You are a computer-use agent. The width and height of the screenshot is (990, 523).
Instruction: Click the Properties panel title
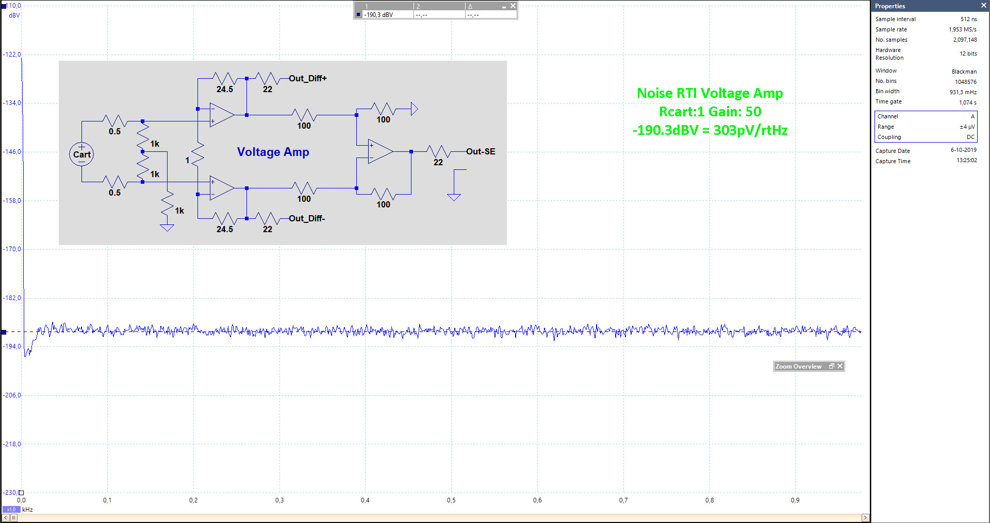(x=890, y=6)
